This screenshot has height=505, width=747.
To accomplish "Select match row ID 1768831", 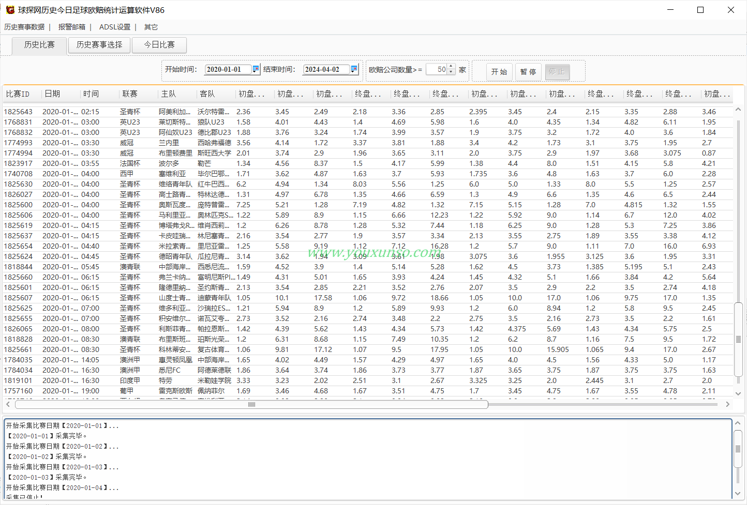I will pos(368,122).
